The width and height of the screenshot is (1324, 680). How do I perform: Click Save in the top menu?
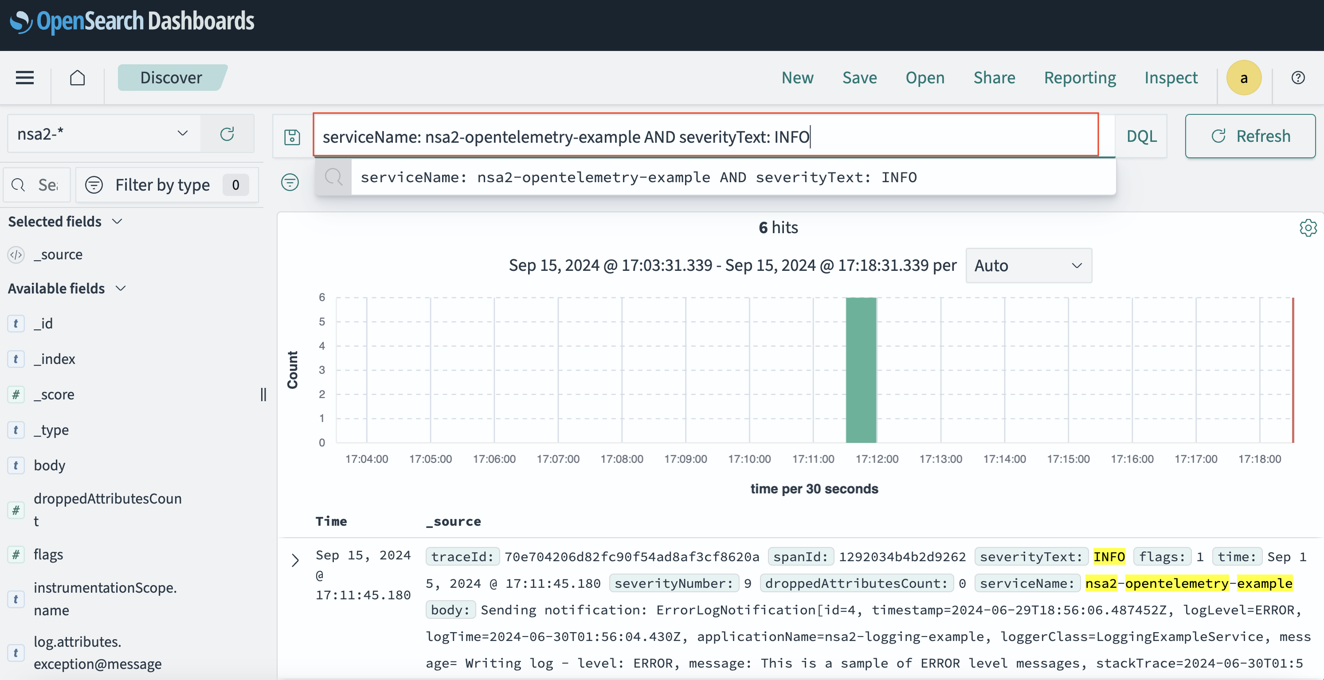pos(859,78)
